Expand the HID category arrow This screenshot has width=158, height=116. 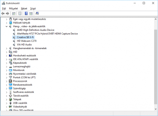(x=7, y=52)
